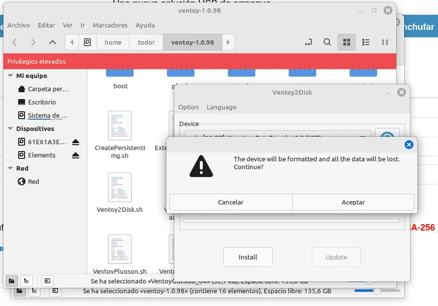Click the Ventoy2Disk progress bar
The image size is (438, 306).
coord(291,221)
